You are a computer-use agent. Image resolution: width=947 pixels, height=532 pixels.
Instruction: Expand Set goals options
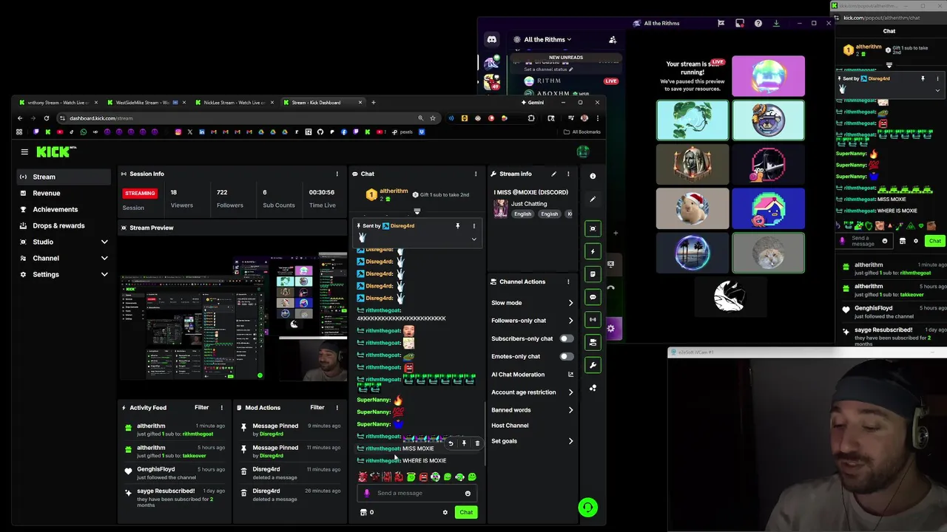click(x=570, y=441)
